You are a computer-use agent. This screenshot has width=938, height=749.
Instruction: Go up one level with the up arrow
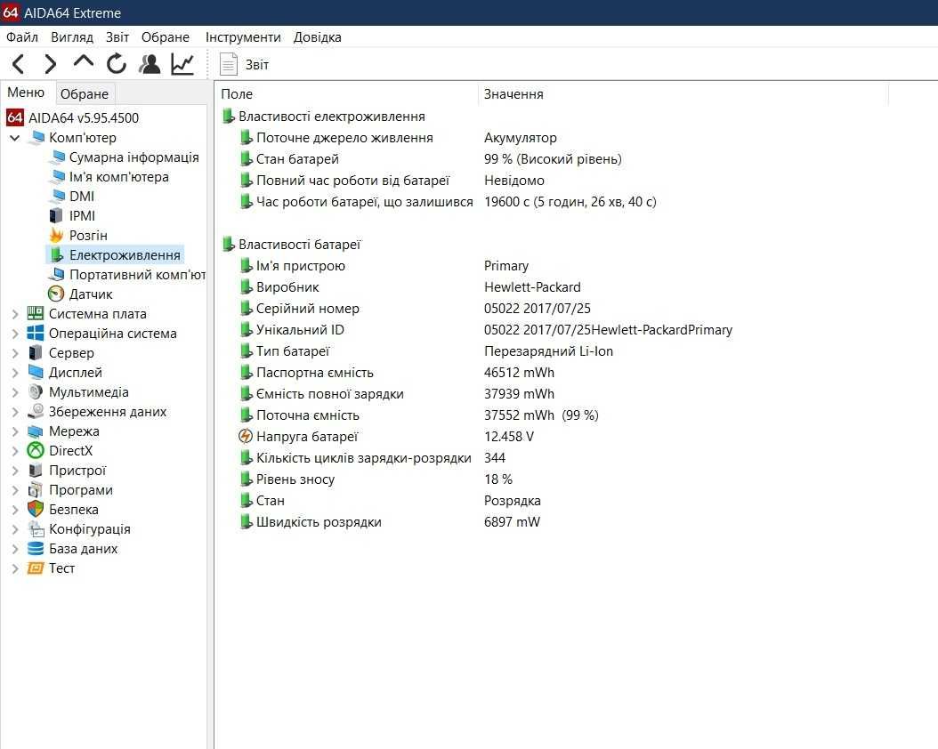coord(83,61)
